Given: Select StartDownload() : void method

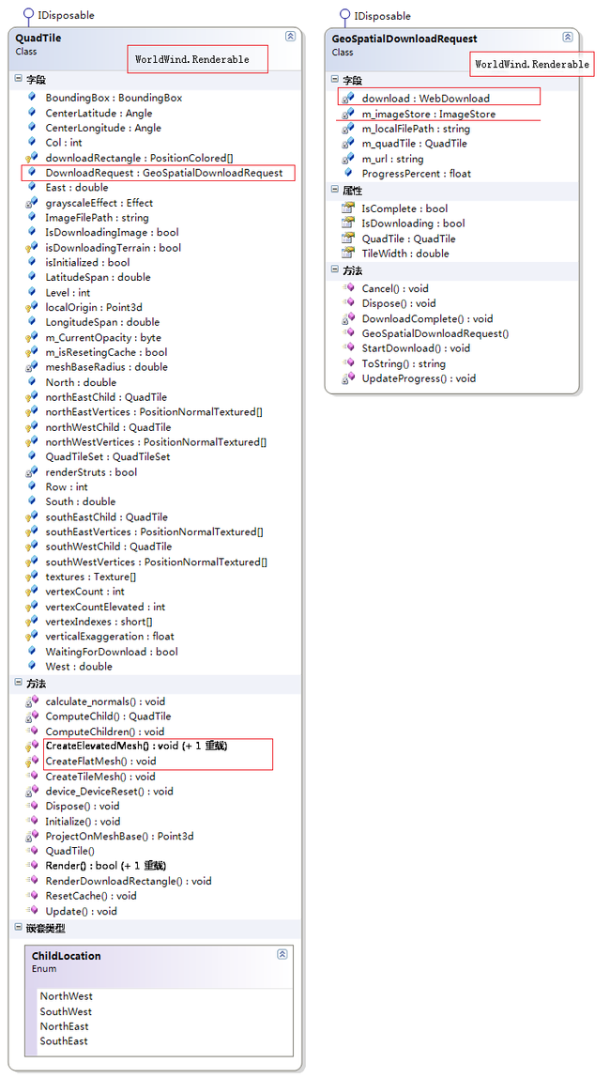Looking at the screenshot, I should pos(417,347).
